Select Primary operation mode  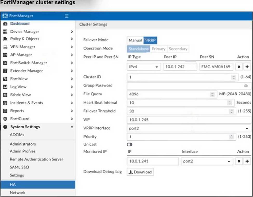click(158, 49)
